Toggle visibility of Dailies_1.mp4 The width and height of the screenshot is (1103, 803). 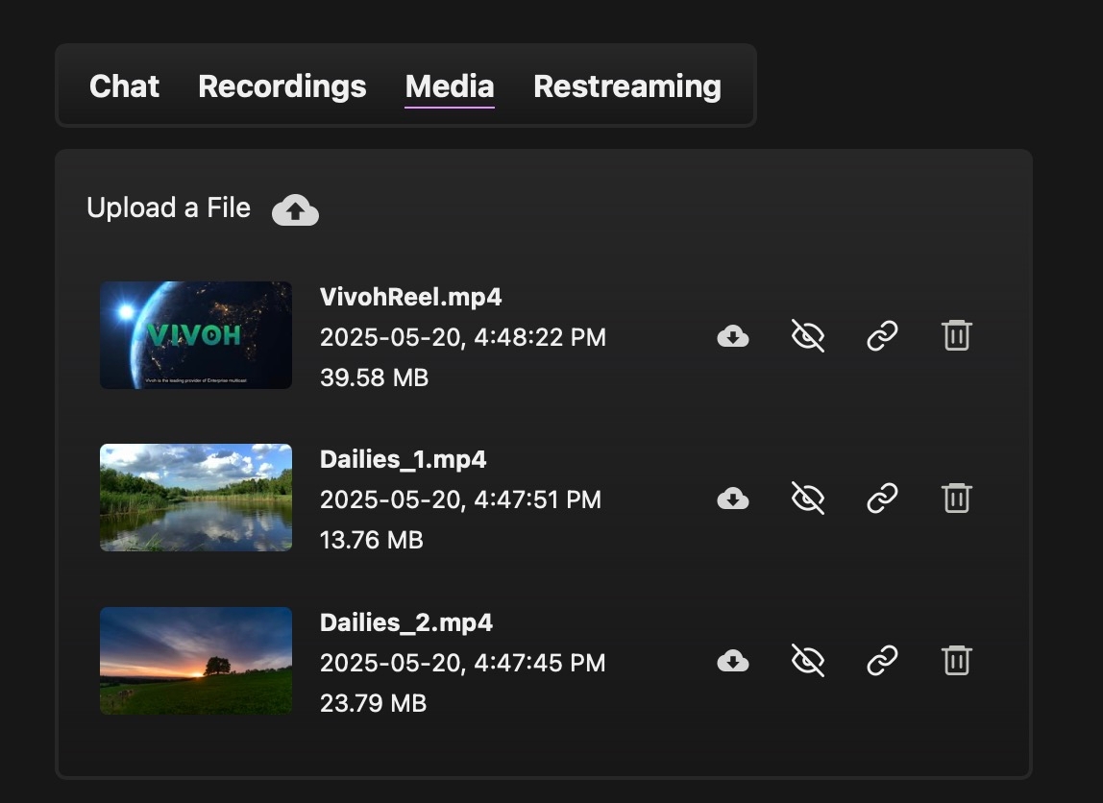[807, 499]
